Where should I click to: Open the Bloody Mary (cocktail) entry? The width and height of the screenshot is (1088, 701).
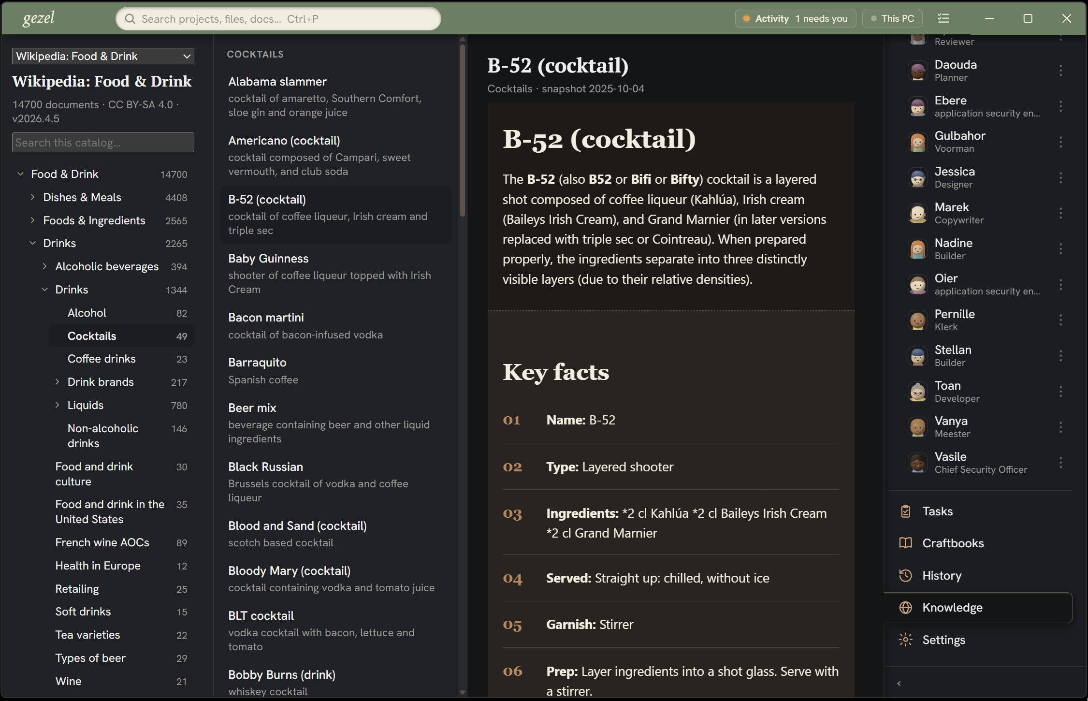point(336,579)
